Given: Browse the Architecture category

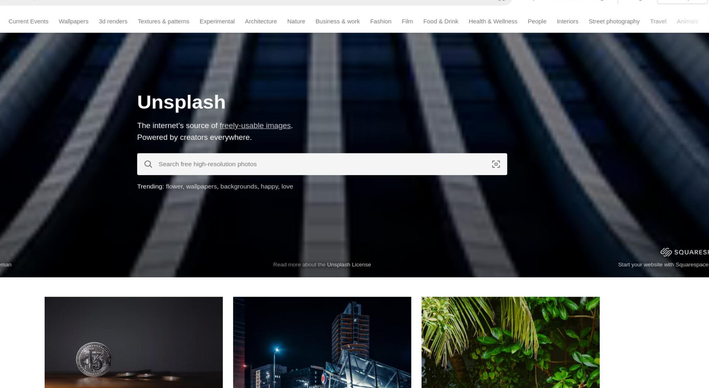Looking at the screenshot, I should 261,21.
